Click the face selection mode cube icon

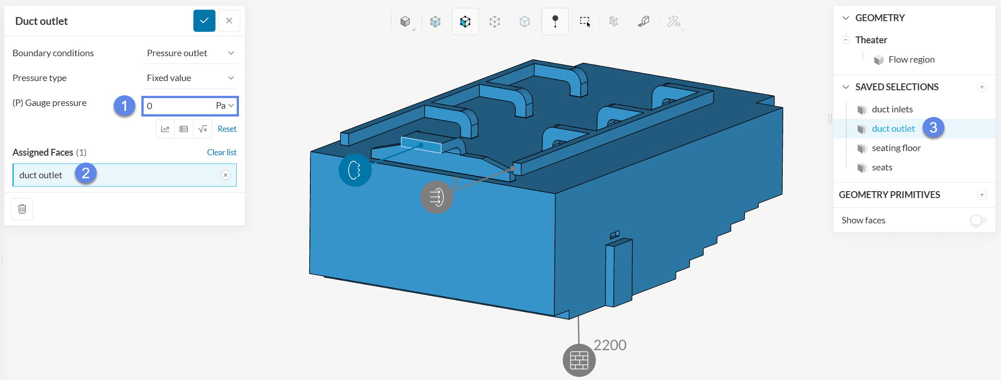tap(465, 22)
